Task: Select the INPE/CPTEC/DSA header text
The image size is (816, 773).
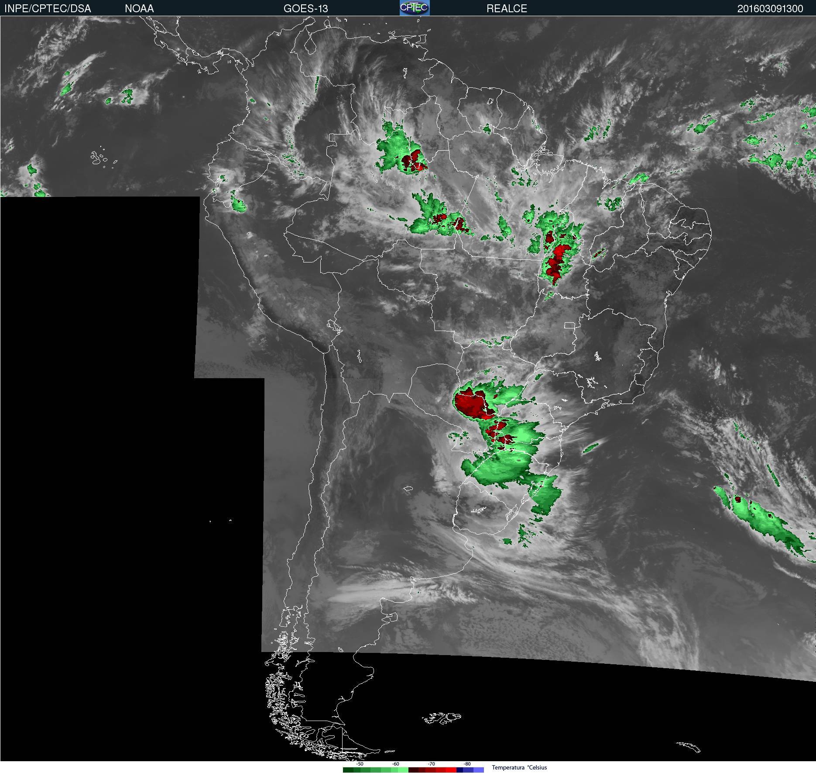Action: 48,9
